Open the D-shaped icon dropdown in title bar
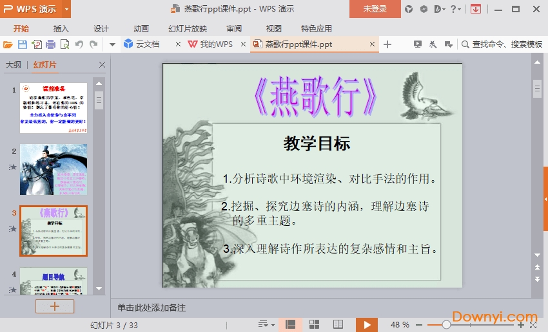This screenshot has width=548, height=332. pyautogui.click(x=439, y=9)
